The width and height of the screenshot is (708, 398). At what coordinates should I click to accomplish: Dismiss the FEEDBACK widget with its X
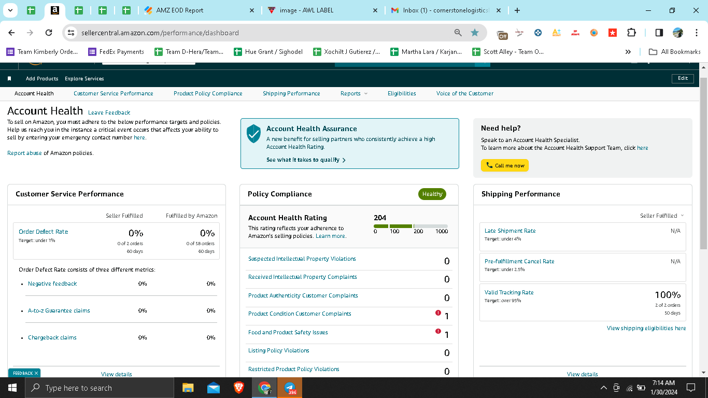36,373
